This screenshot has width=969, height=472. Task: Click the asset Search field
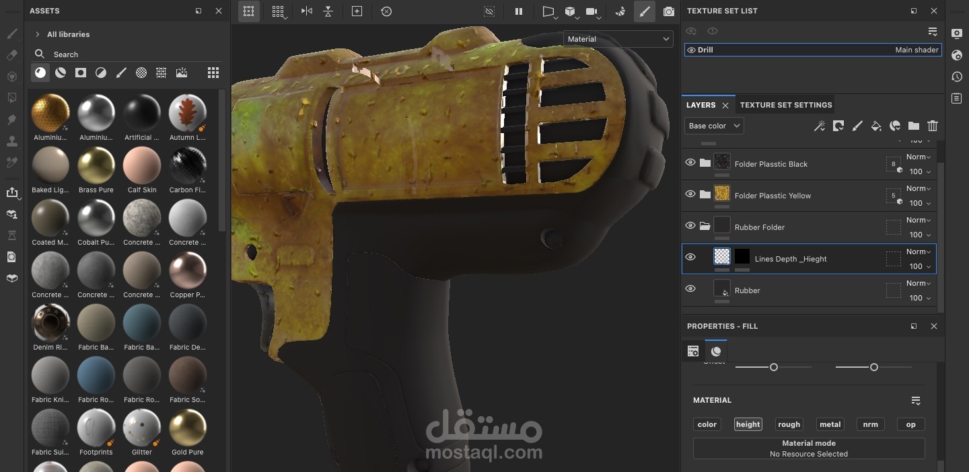coord(128,54)
